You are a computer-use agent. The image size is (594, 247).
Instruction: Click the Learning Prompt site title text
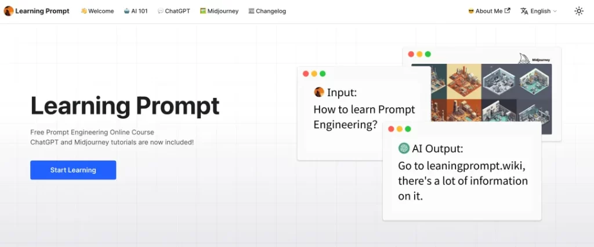pos(42,11)
